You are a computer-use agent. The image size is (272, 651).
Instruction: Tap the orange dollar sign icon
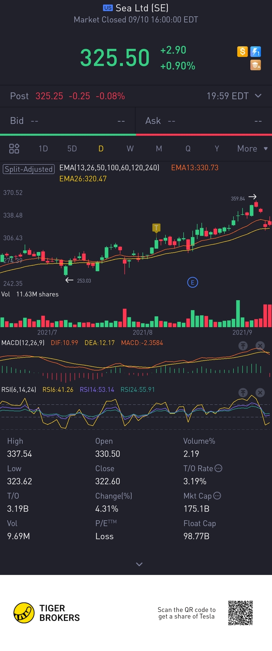(x=242, y=52)
